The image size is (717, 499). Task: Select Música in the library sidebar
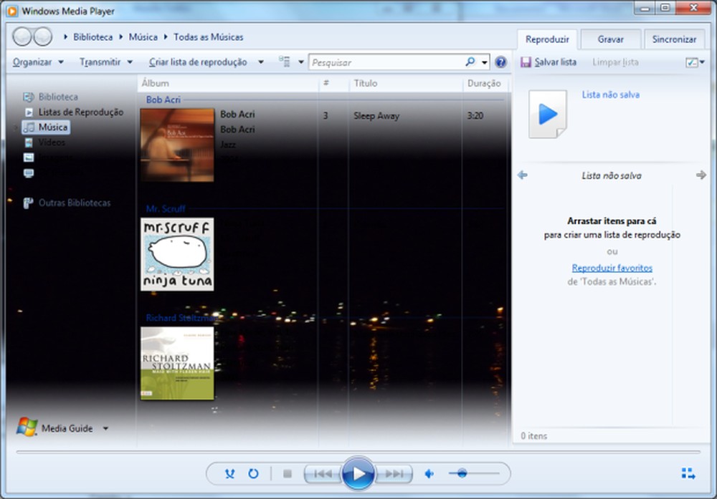click(x=47, y=127)
